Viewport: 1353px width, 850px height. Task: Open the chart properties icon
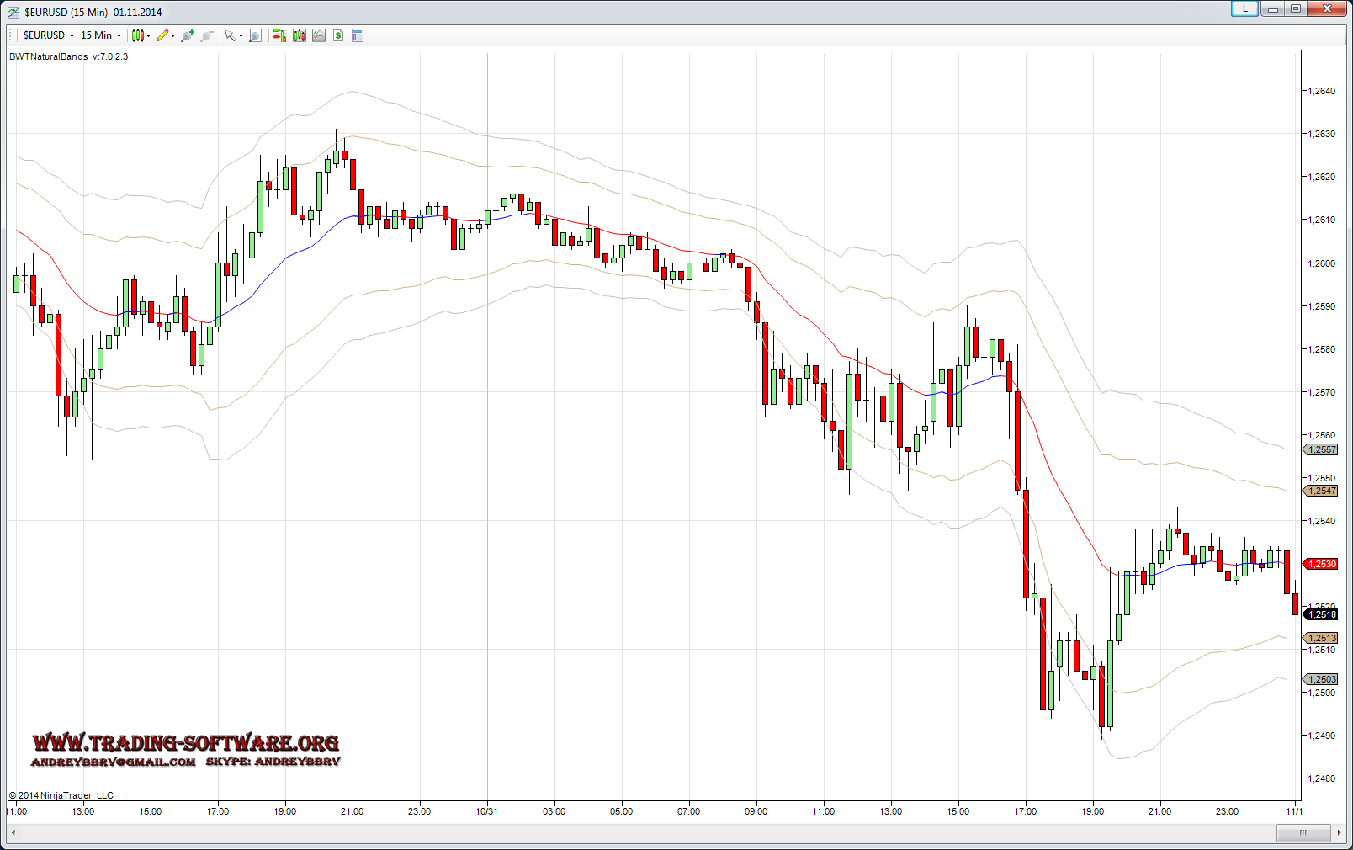pos(358,35)
